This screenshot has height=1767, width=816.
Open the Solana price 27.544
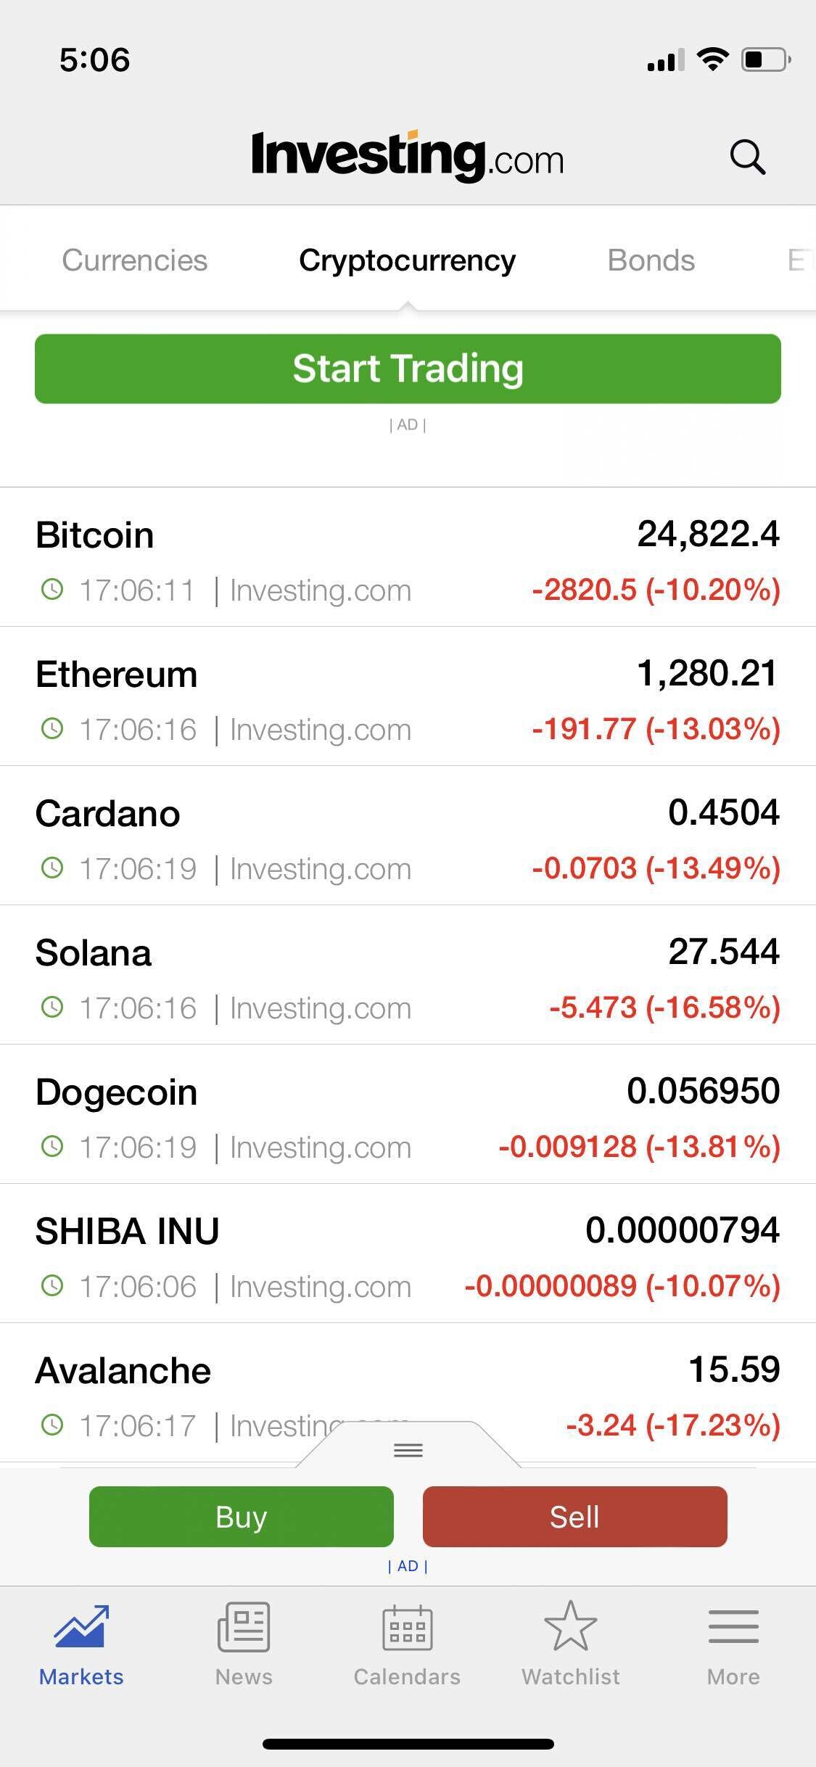(723, 952)
